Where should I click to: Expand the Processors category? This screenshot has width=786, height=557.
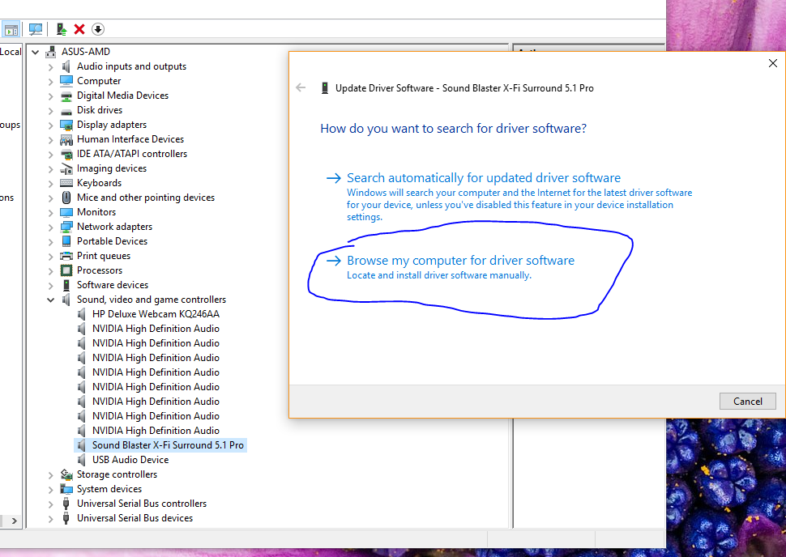[50, 270]
